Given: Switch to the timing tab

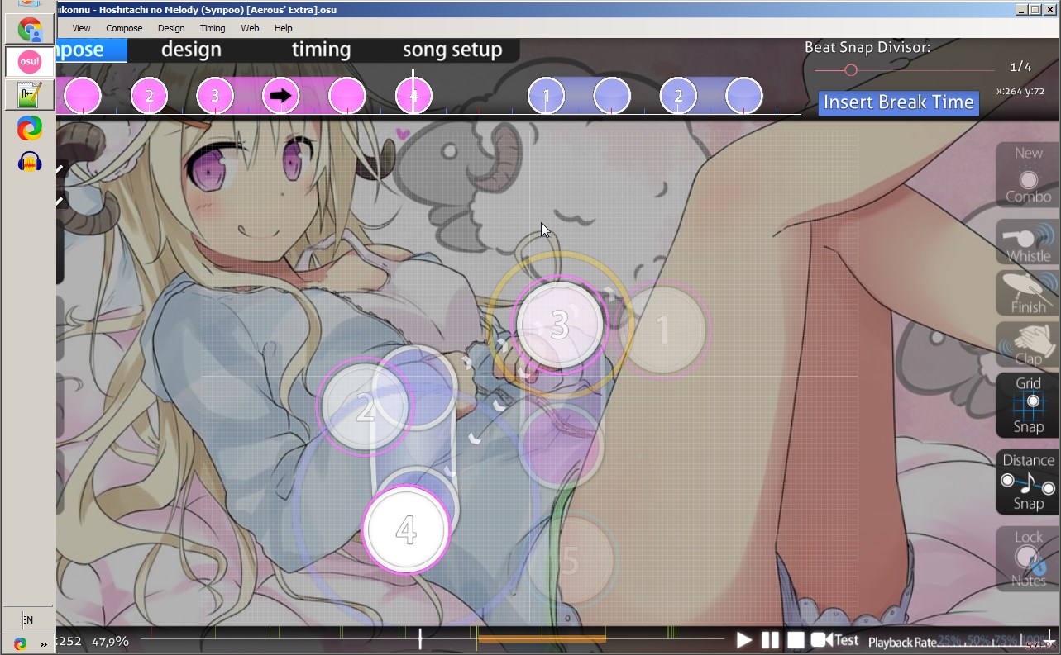Looking at the screenshot, I should click(x=321, y=50).
